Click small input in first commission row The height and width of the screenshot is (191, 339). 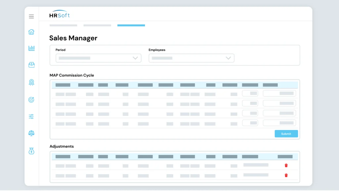[x=250, y=93]
